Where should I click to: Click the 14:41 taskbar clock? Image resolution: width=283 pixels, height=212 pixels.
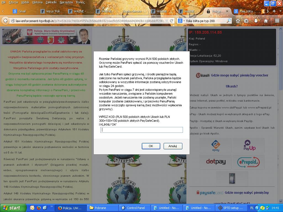pos(275,208)
